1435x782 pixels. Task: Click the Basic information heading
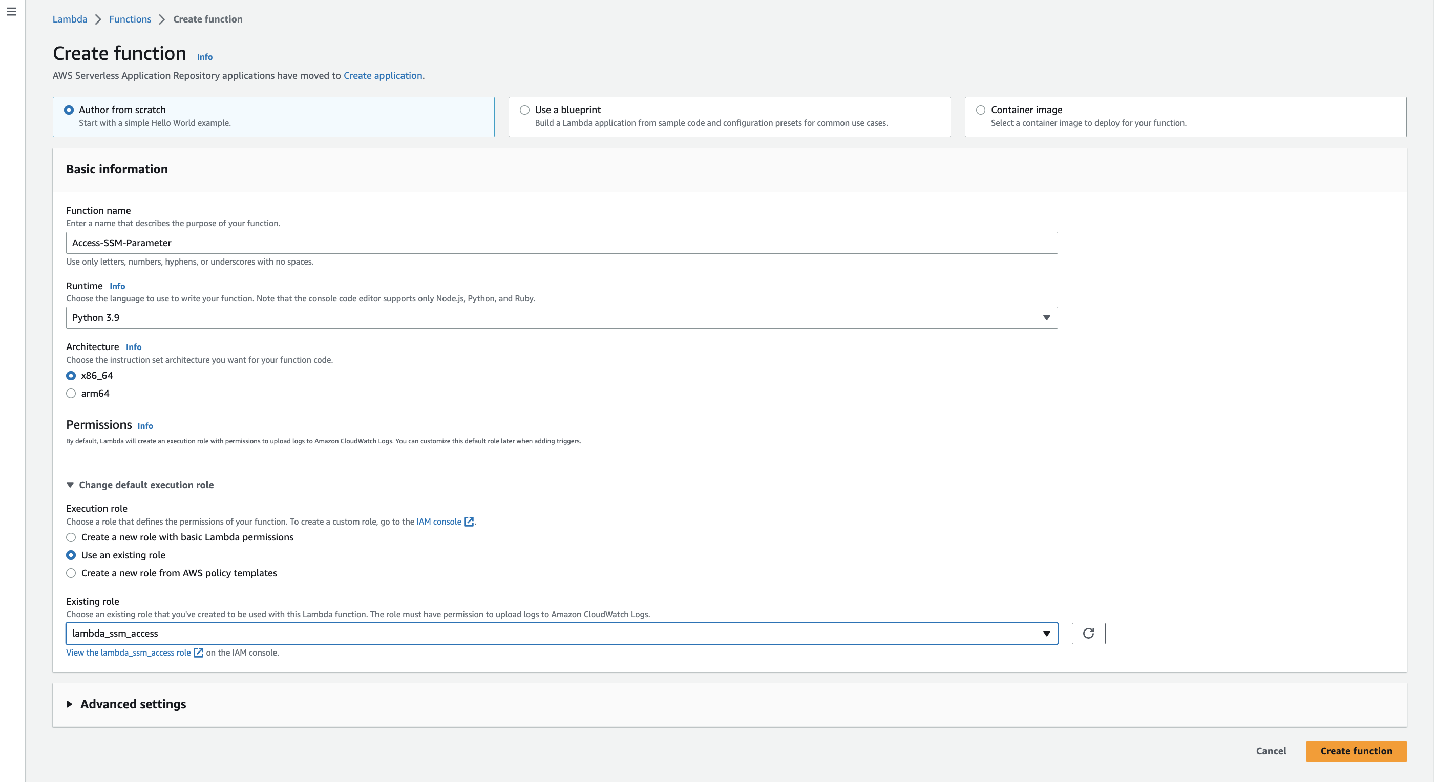coord(117,169)
